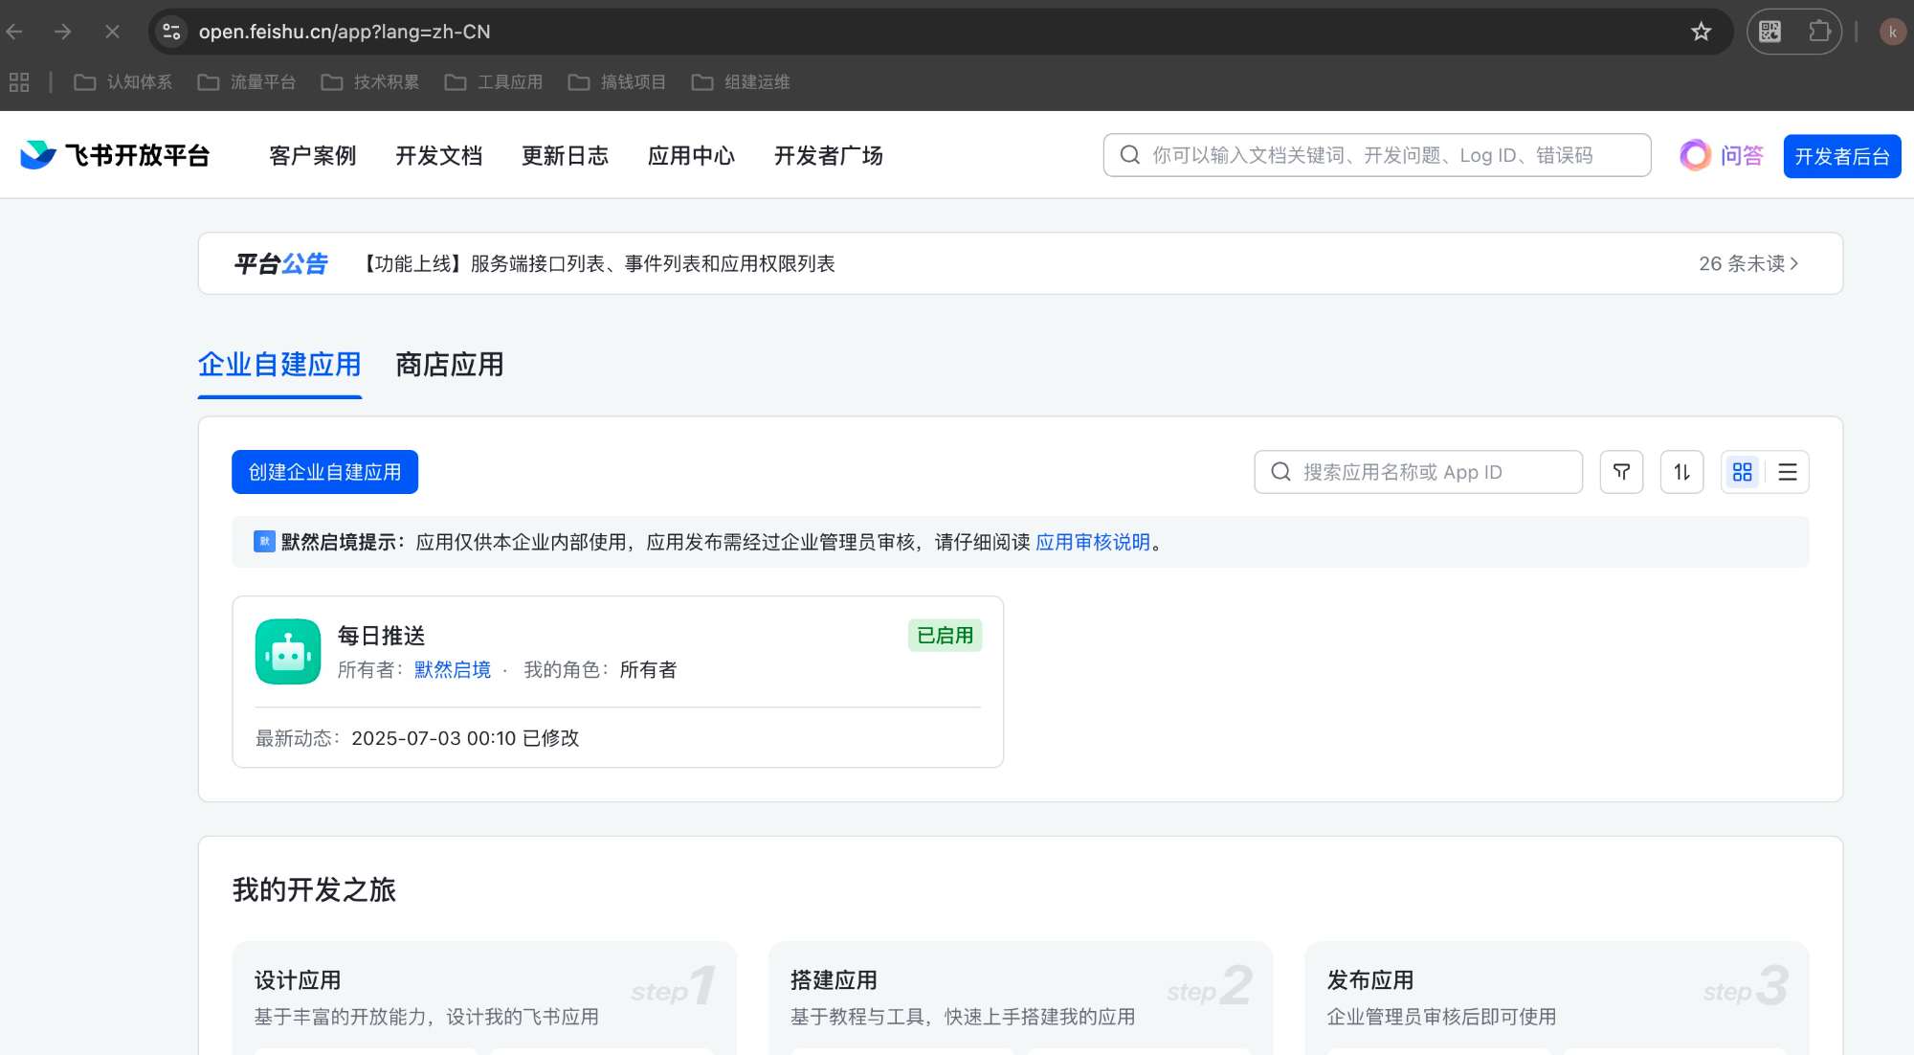Expand the 26 条未读 announcements

pos(1747,263)
